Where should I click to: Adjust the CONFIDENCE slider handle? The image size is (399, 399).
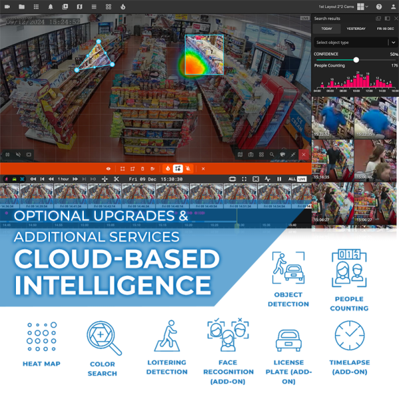[356, 60]
